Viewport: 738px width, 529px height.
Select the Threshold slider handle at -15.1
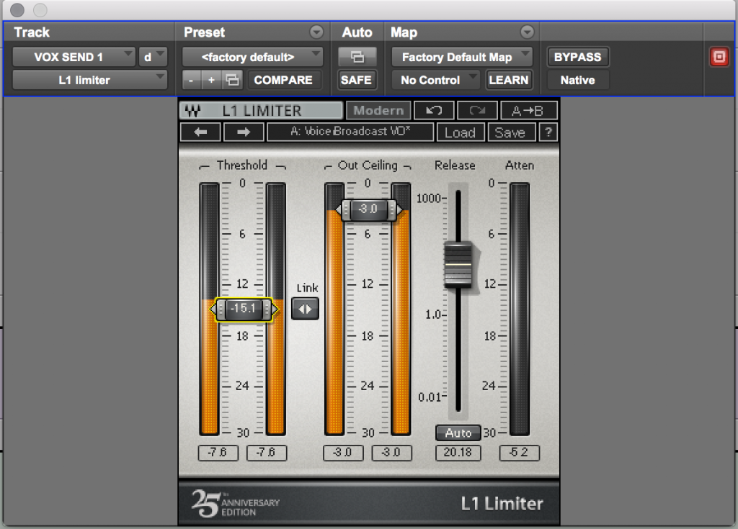[x=244, y=309]
